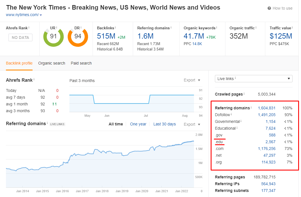Switch to the Backlink profile tab
The width and height of the screenshot is (301, 197).
19,63
